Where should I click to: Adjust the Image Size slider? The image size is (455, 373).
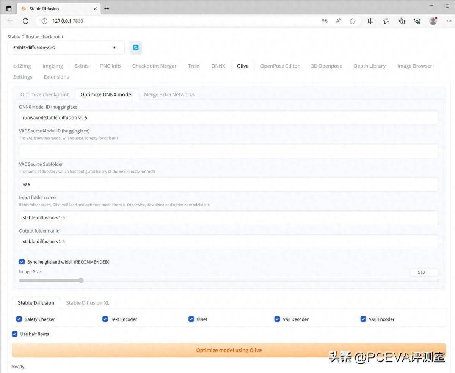(x=81, y=280)
